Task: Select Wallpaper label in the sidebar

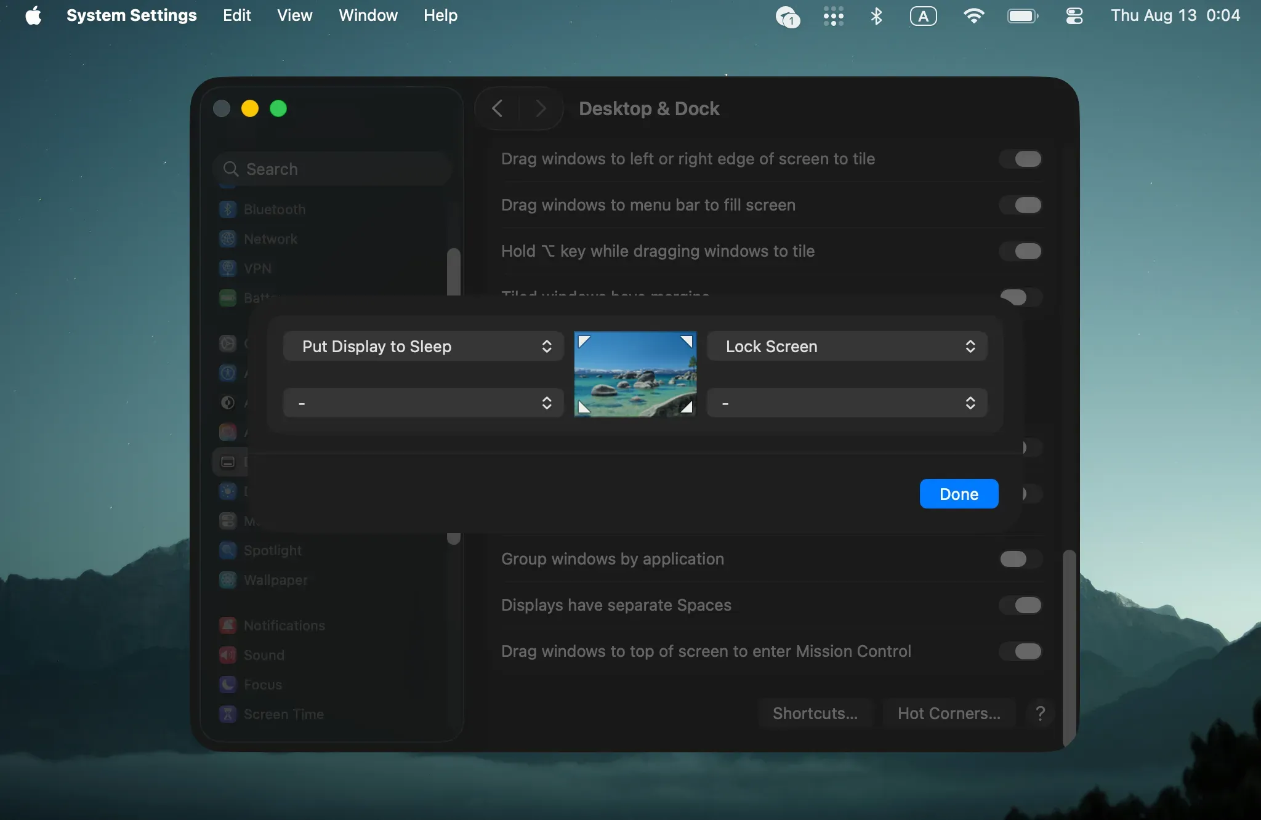Action: tap(276, 580)
